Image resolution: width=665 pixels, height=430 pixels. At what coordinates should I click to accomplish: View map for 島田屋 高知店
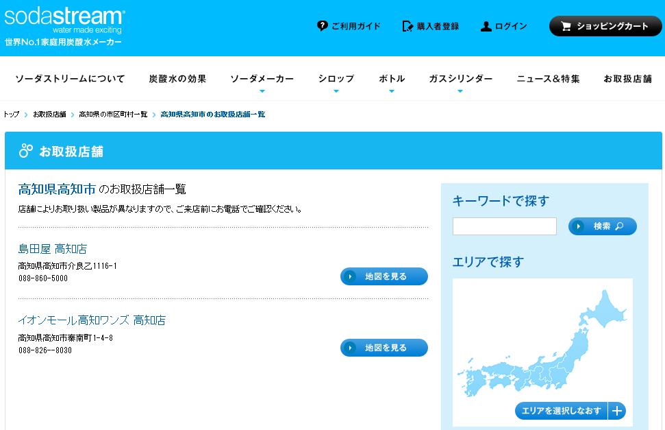point(384,276)
